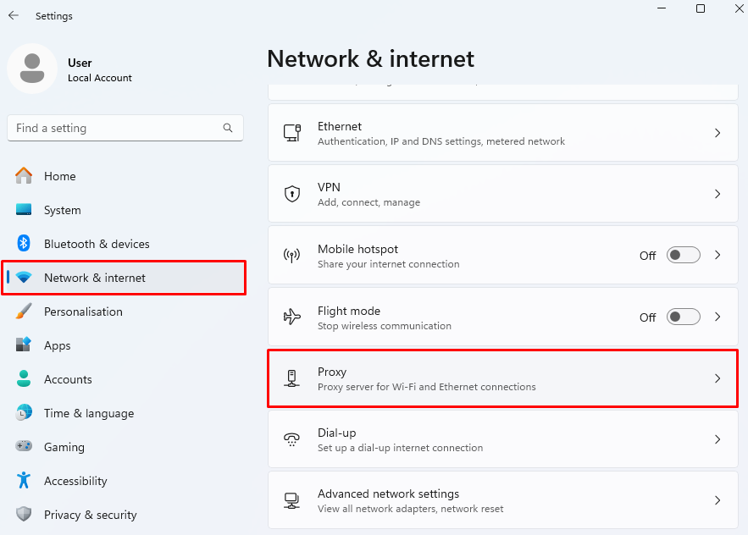This screenshot has height=535, width=748.
Task: Click the Advanced network settings icon
Action: (292, 500)
